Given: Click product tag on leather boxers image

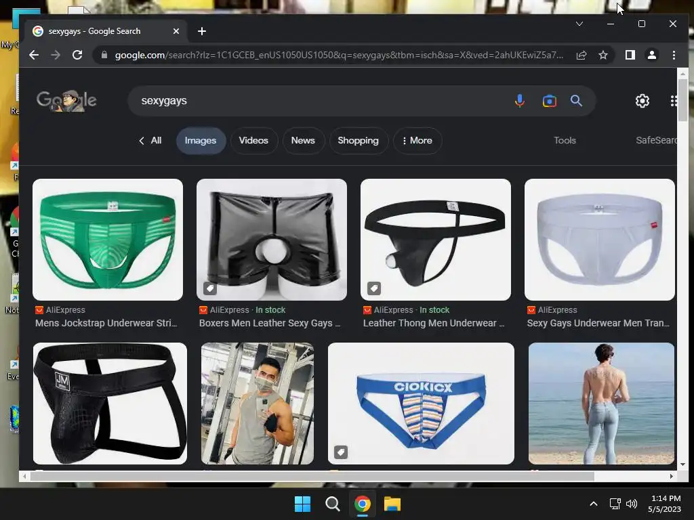Looking at the screenshot, I should coord(210,288).
